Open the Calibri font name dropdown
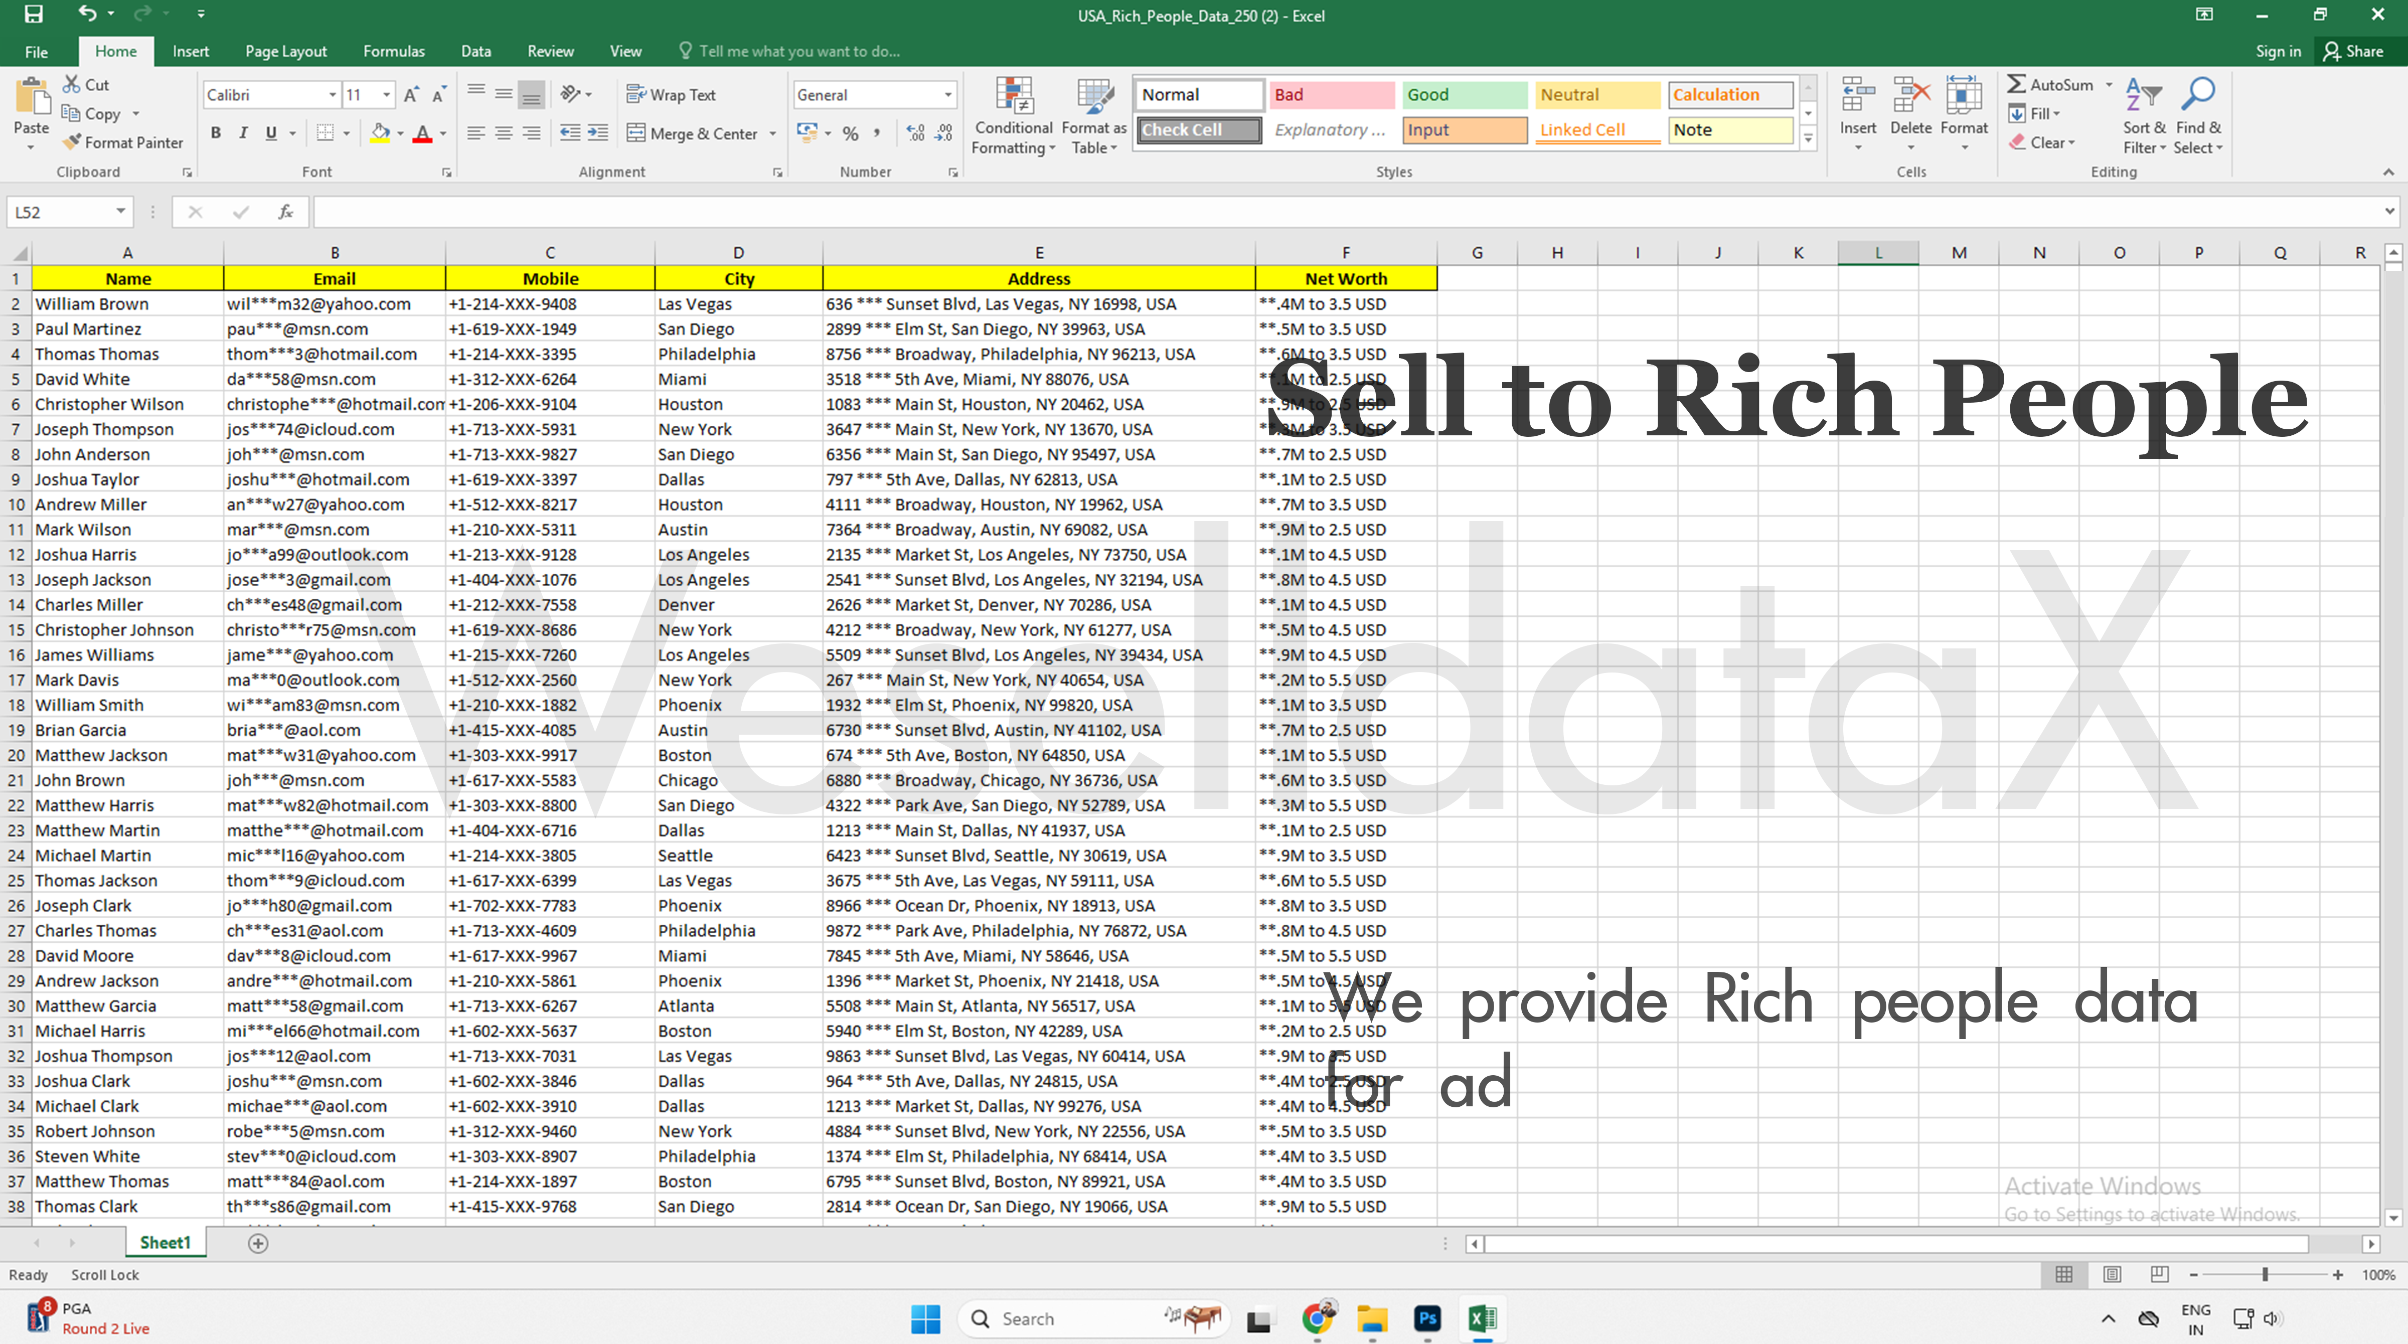This screenshot has width=2408, height=1344. click(x=332, y=94)
